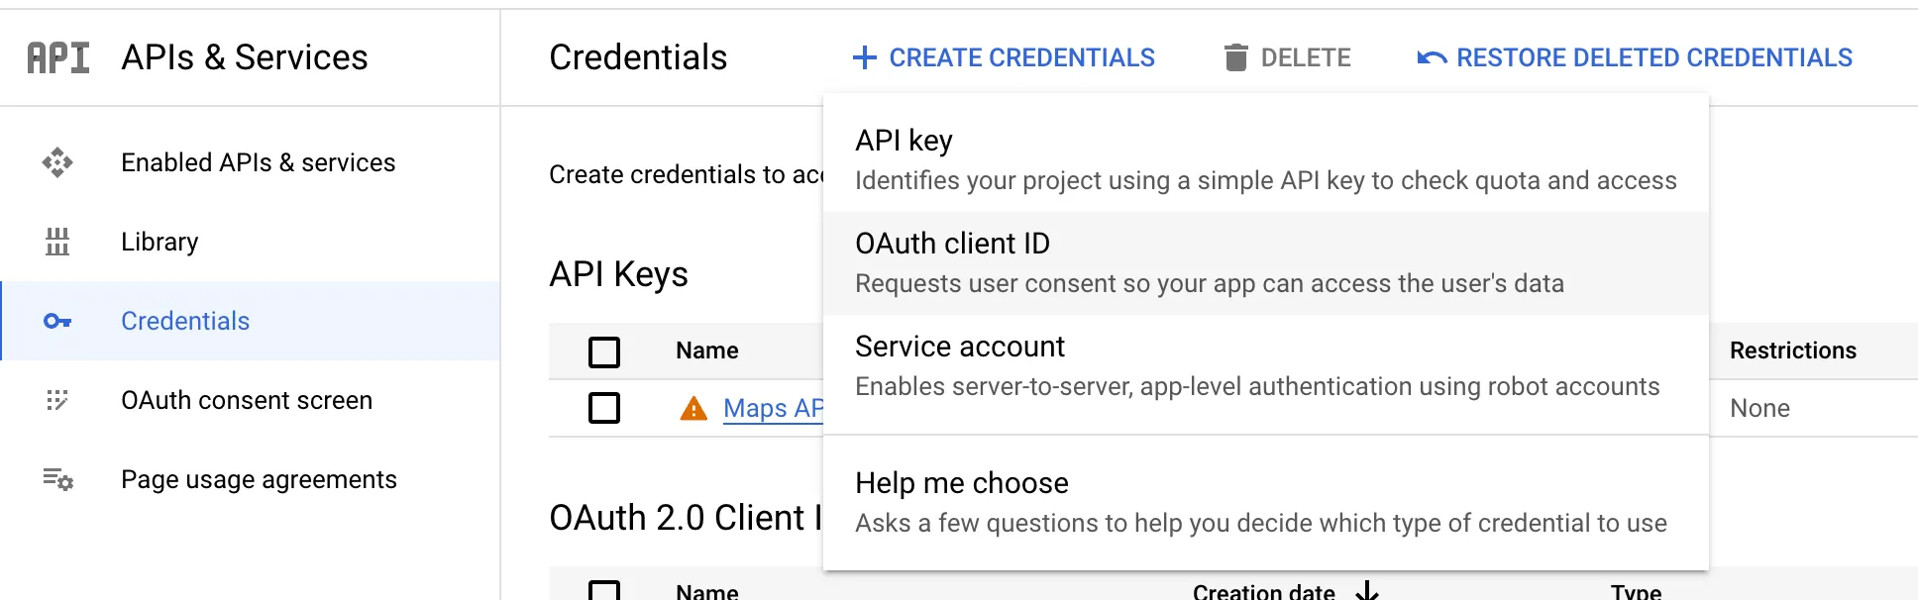Click the API logo icon
Viewport: 1918px width, 600px height.
click(58, 57)
